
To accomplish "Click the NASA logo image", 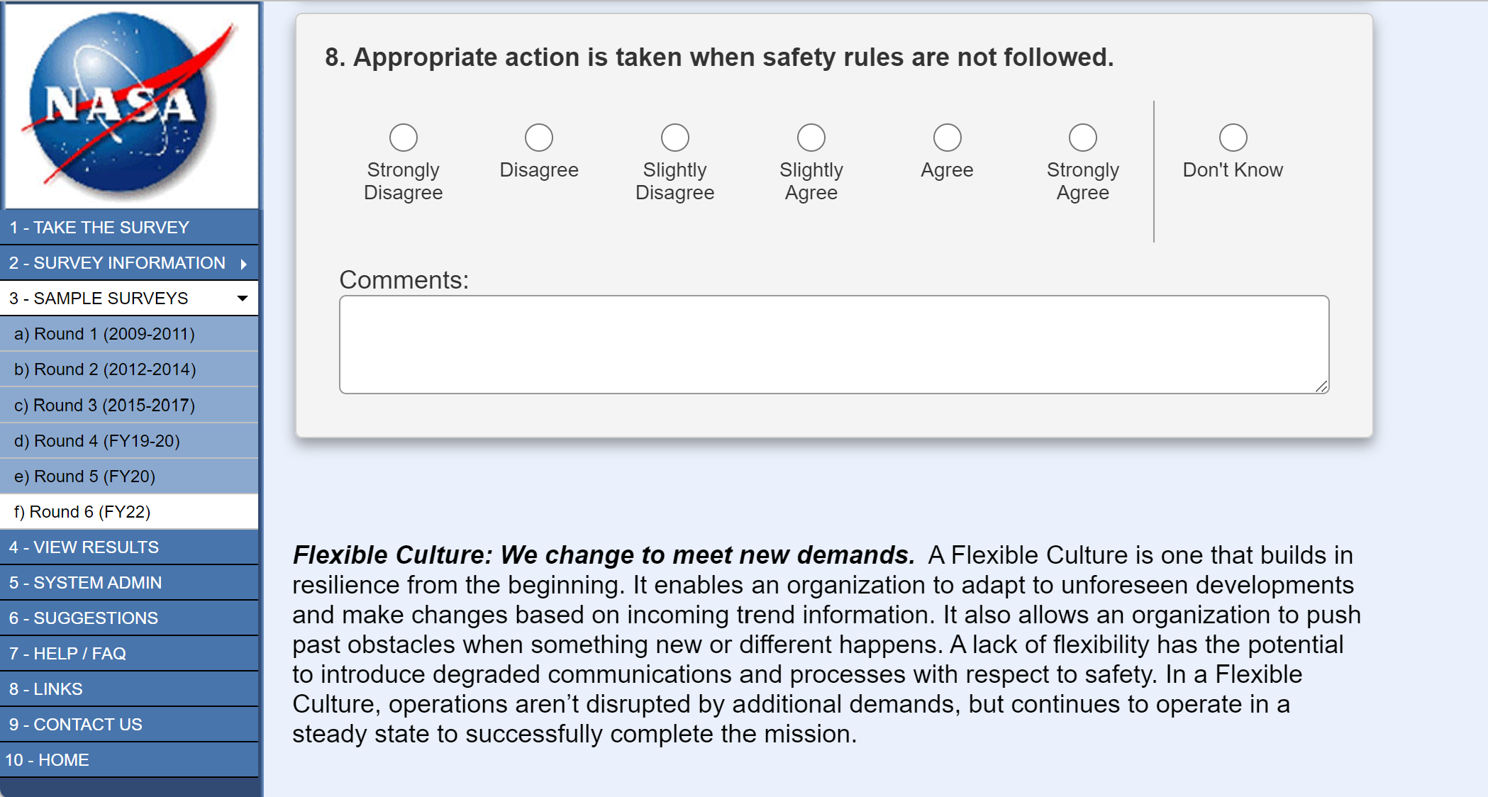I will tap(131, 105).
